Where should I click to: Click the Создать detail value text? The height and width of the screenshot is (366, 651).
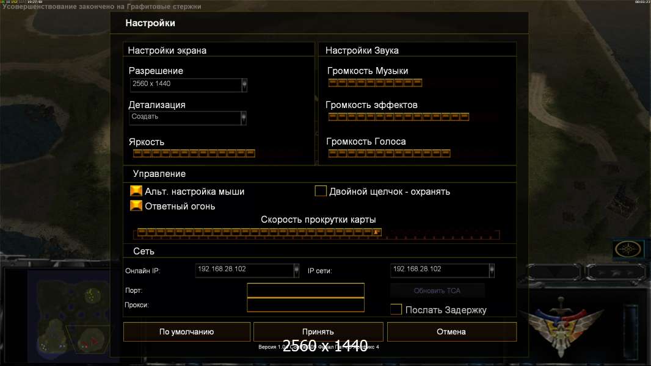point(145,117)
